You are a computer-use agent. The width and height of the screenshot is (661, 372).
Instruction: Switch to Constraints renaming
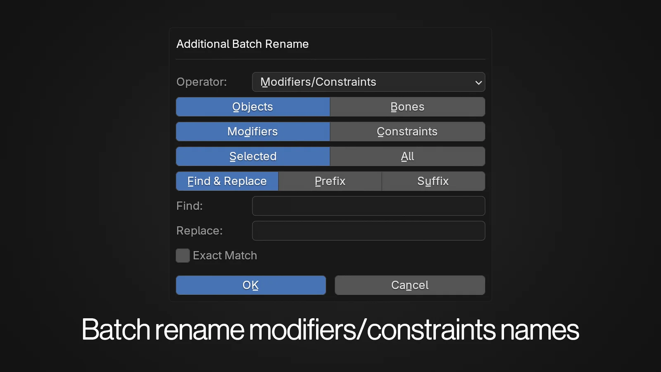(x=407, y=131)
